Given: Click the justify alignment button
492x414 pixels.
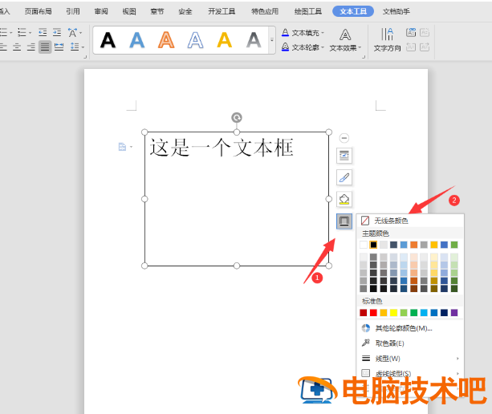Looking at the screenshot, I should click(x=45, y=47).
